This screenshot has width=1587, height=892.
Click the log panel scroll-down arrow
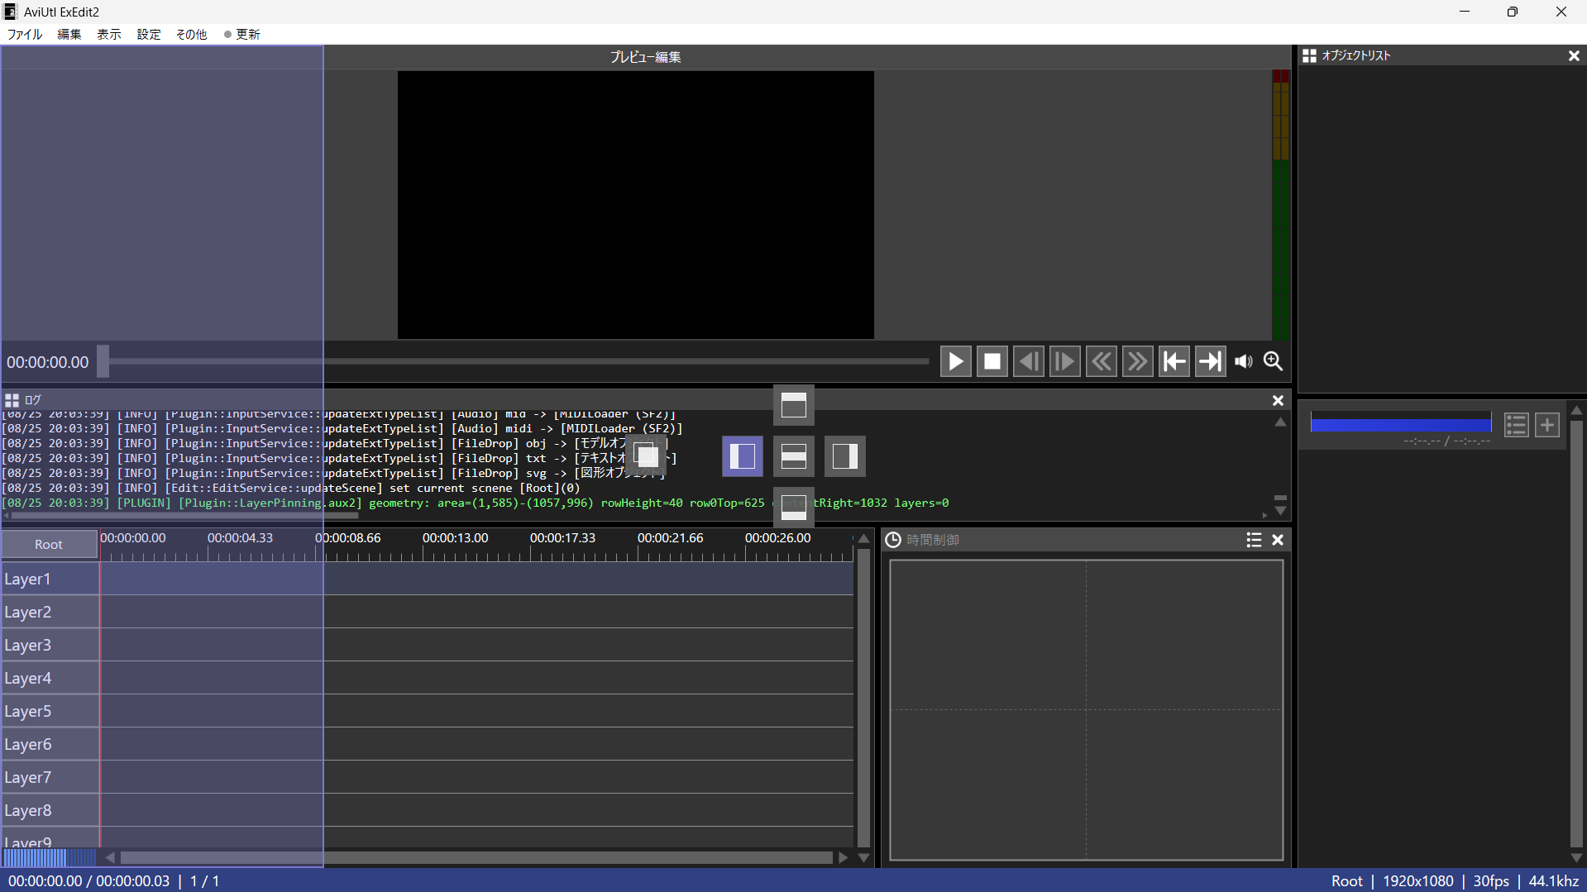[1280, 511]
